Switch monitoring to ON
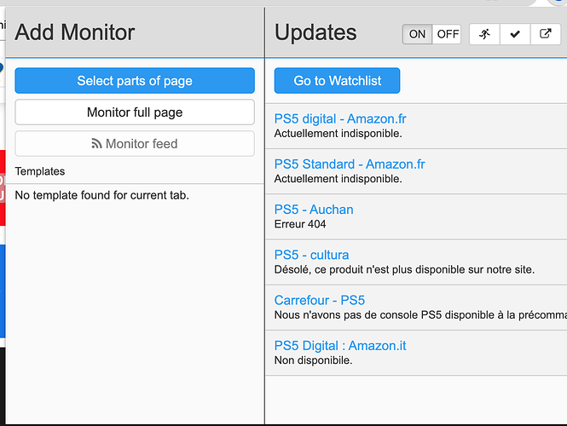The width and height of the screenshot is (567, 426). [417, 34]
